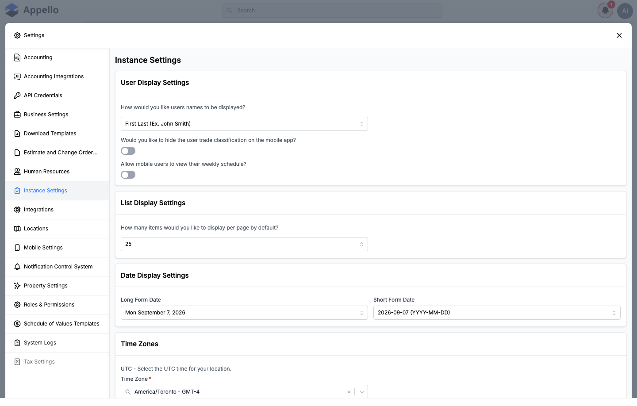This screenshot has height=406, width=637.
Task: Click the Property Settings sparkle icon
Action: point(17,286)
